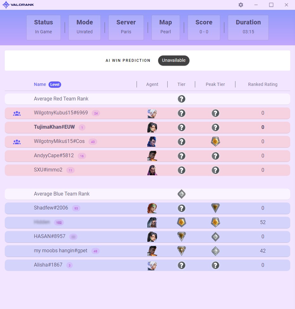The image size is (295, 309).
Task: Click the tier badge of my moobs hangin#gpet
Action: coord(181,251)
